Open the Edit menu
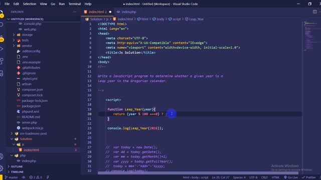 click(x=16, y=4)
